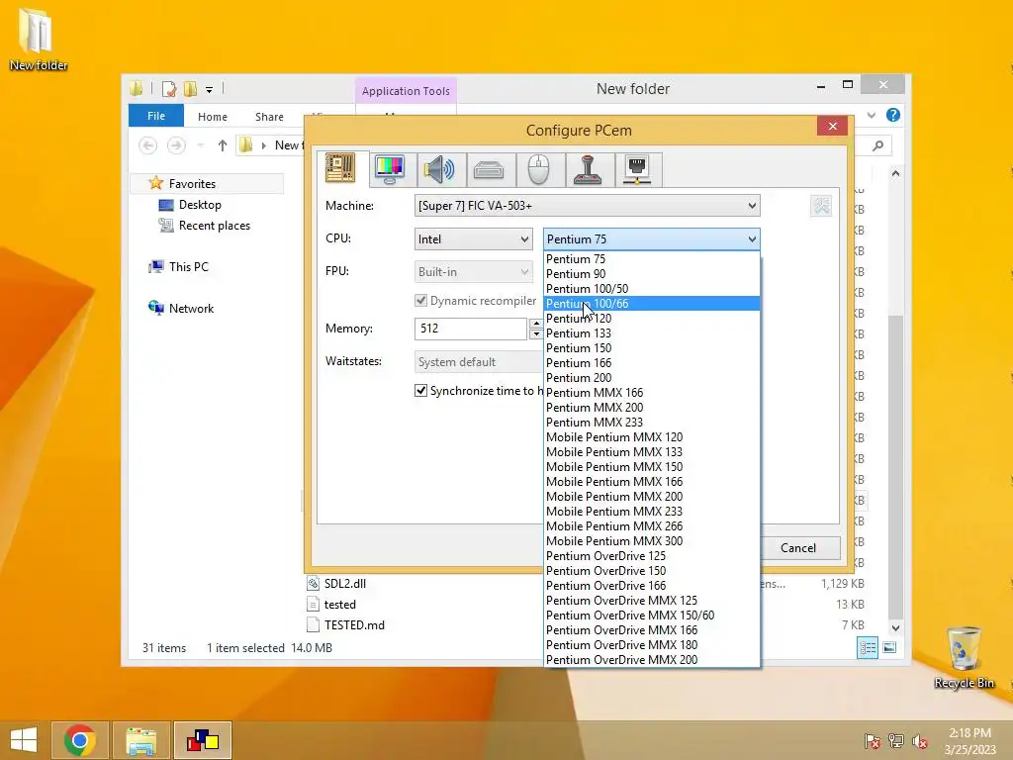Choose Pentium OverDrive 166
The height and width of the screenshot is (760, 1013).
[652, 586]
